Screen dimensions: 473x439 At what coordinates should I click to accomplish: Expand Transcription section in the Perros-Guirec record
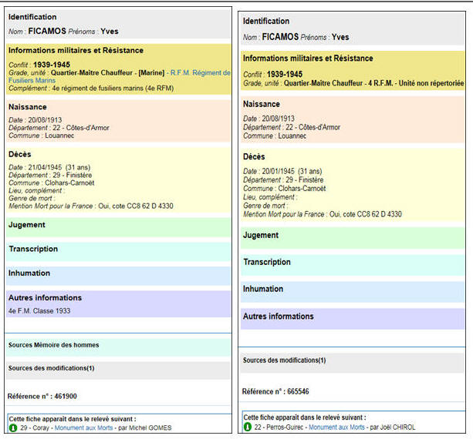pos(267,262)
